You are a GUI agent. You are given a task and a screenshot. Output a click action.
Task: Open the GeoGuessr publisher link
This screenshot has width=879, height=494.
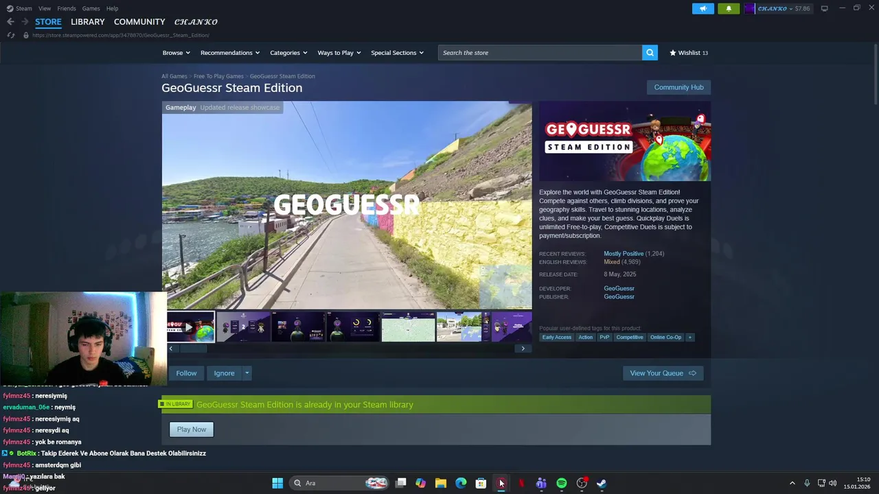(x=619, y=297)
